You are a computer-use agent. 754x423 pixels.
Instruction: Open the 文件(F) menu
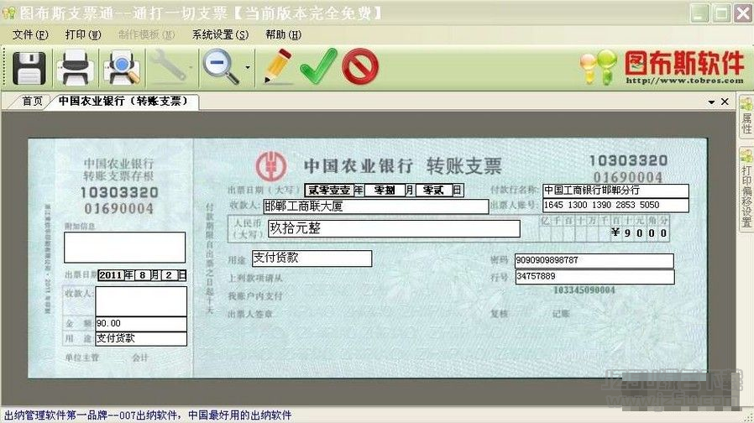coord(30,34)
